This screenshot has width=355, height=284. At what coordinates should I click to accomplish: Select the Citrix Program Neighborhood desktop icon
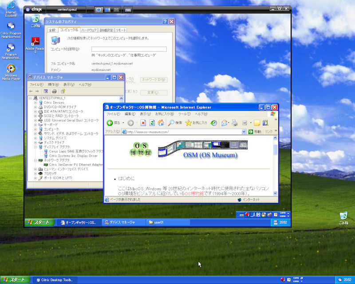[x=11, y=30]
